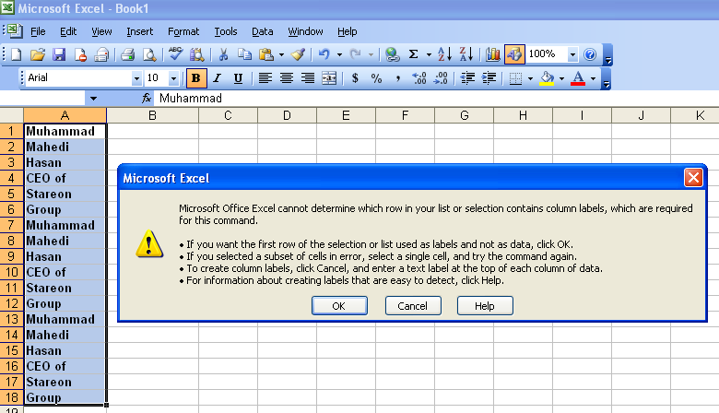719x413 pixels.
Task: Click Help in the Excel dialog
Action: pos(485,306)
